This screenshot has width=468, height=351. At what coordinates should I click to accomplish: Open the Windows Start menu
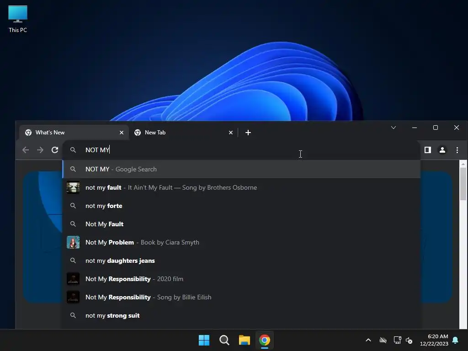click(x=204, y=340)
